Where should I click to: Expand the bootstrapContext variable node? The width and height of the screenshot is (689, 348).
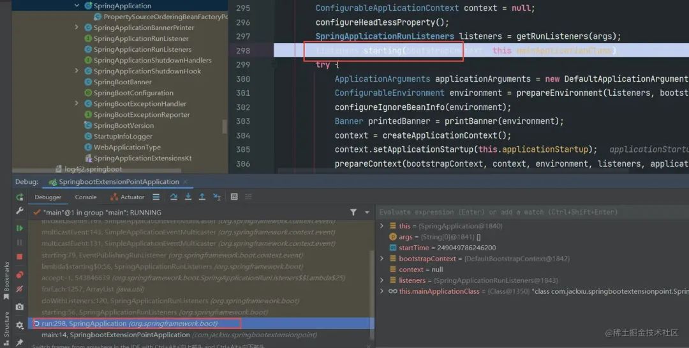tap(382, 259)
